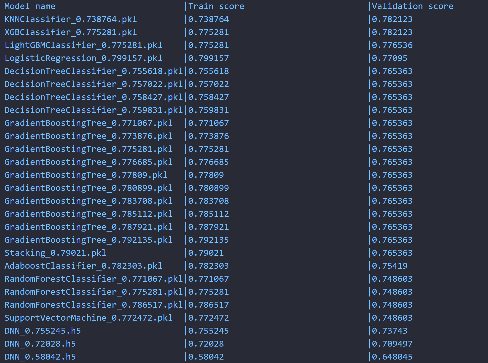Select file name GradientBoostingTree_0.775281.pkl
This screenshot has height=363, width=488.
(x=89, y=149)
